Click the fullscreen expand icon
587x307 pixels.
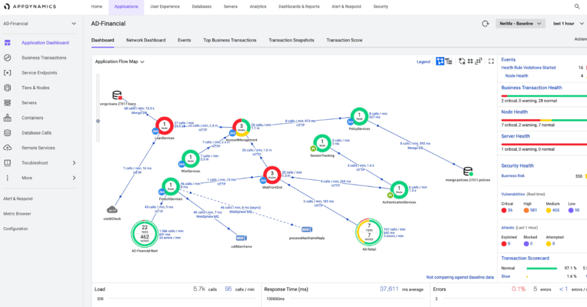tap(491, 61)
